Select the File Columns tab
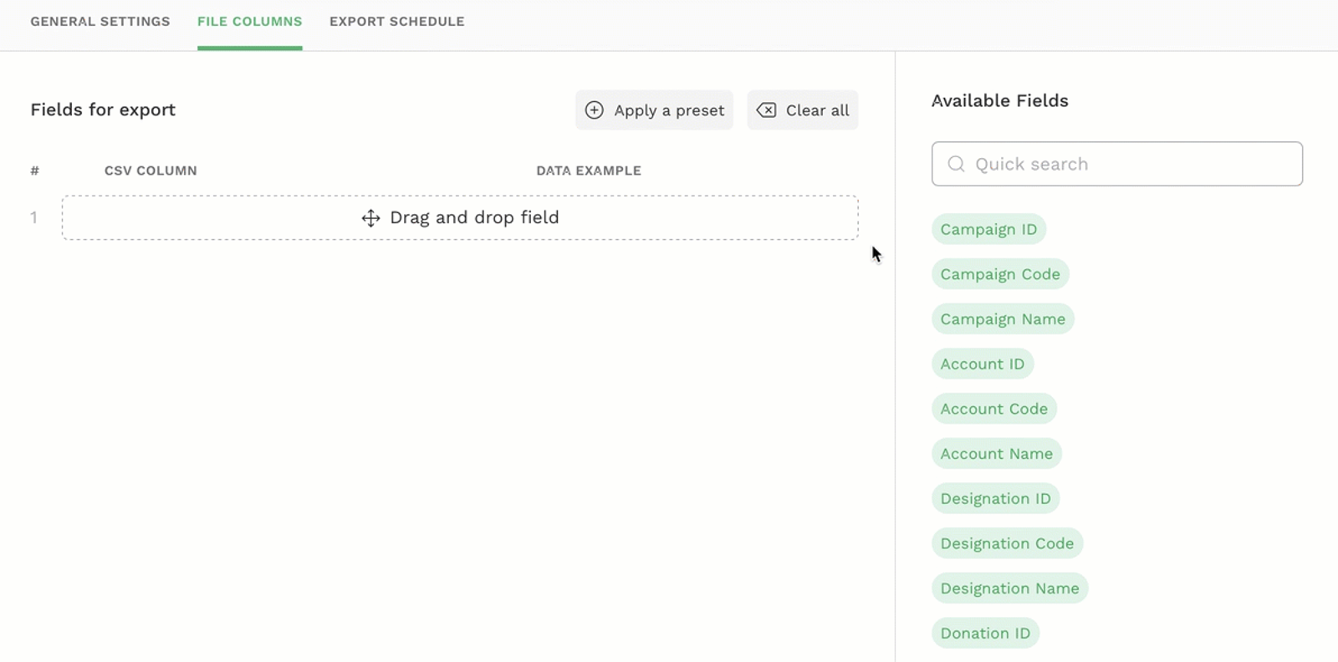Screen dimensions: 1338x662 point(249,22)
